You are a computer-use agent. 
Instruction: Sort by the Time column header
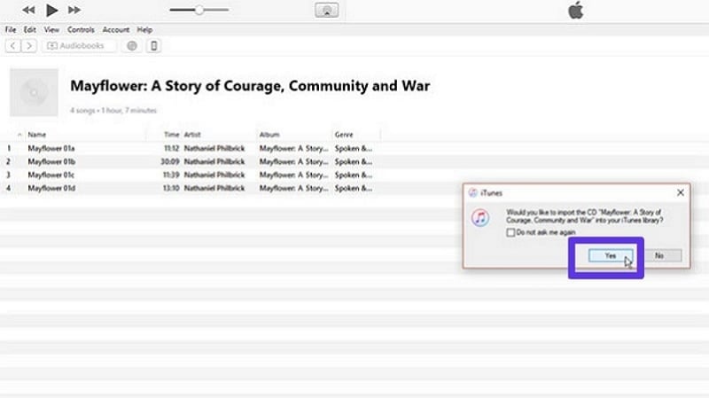pos(171,135)
